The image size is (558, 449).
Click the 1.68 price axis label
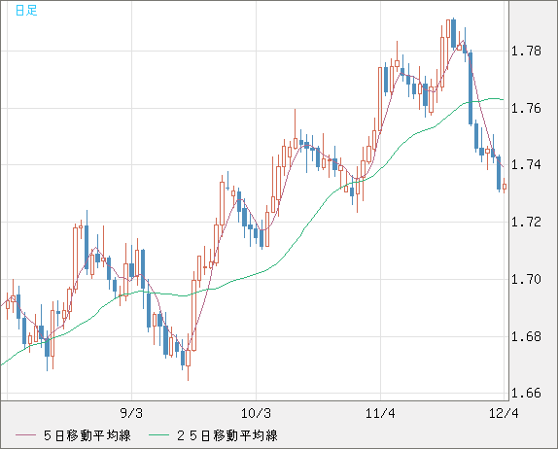click(526, 336)
